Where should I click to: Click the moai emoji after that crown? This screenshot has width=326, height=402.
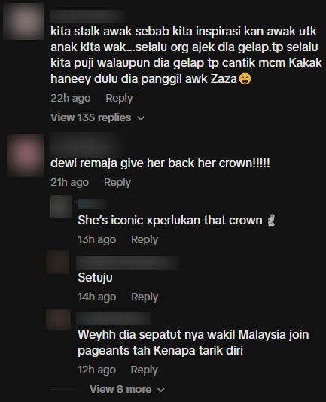(271, 221)
